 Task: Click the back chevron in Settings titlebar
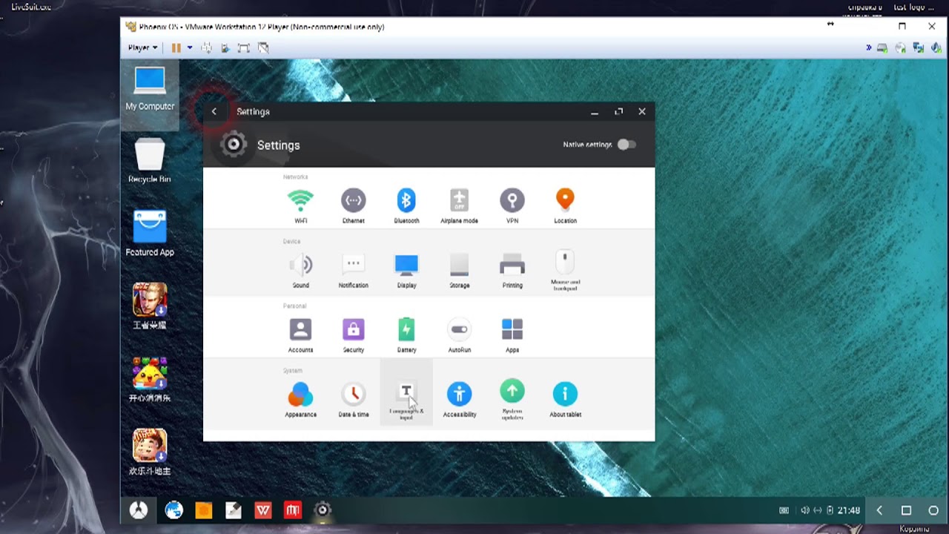click(214, 111)
